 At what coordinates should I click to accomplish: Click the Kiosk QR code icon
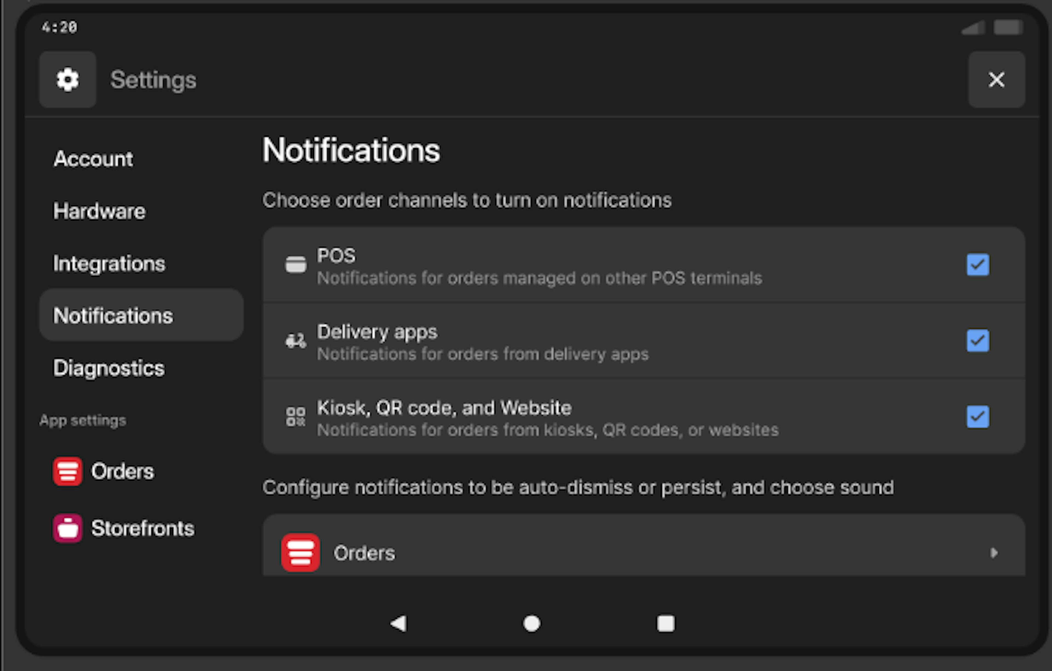(x=296, y=417)
